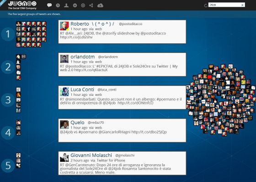Viewport: 256px width, 182px height.
Task: Visit the @orlandotm handle link
Action: click(x=108, y=57)
